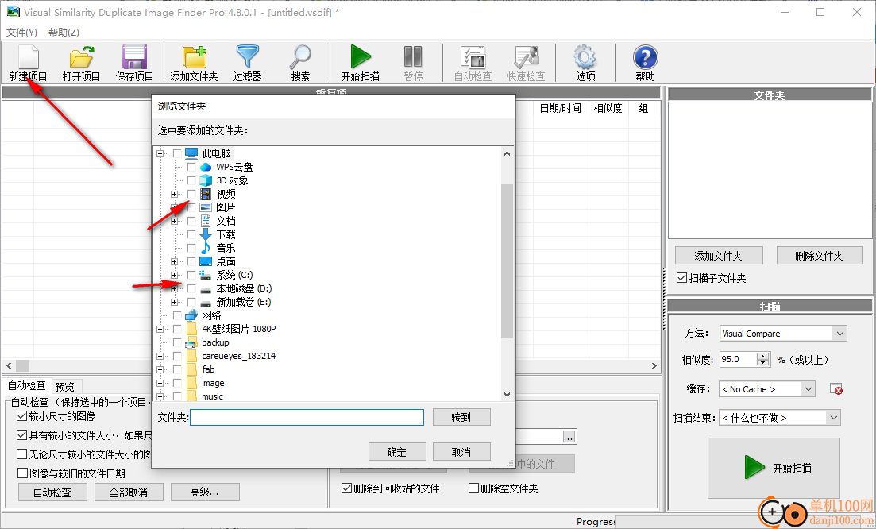Click the 文档 documents icon
The width and height of the screenshot is (876, 529).
point(206,221)
